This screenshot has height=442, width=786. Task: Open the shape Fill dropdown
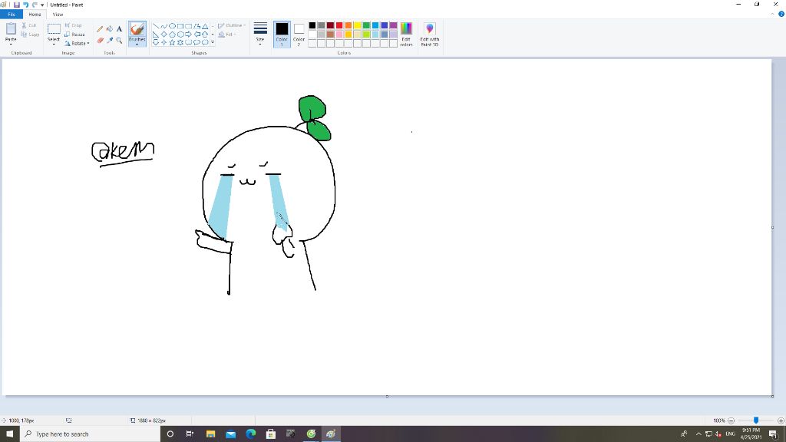(227, 35)
